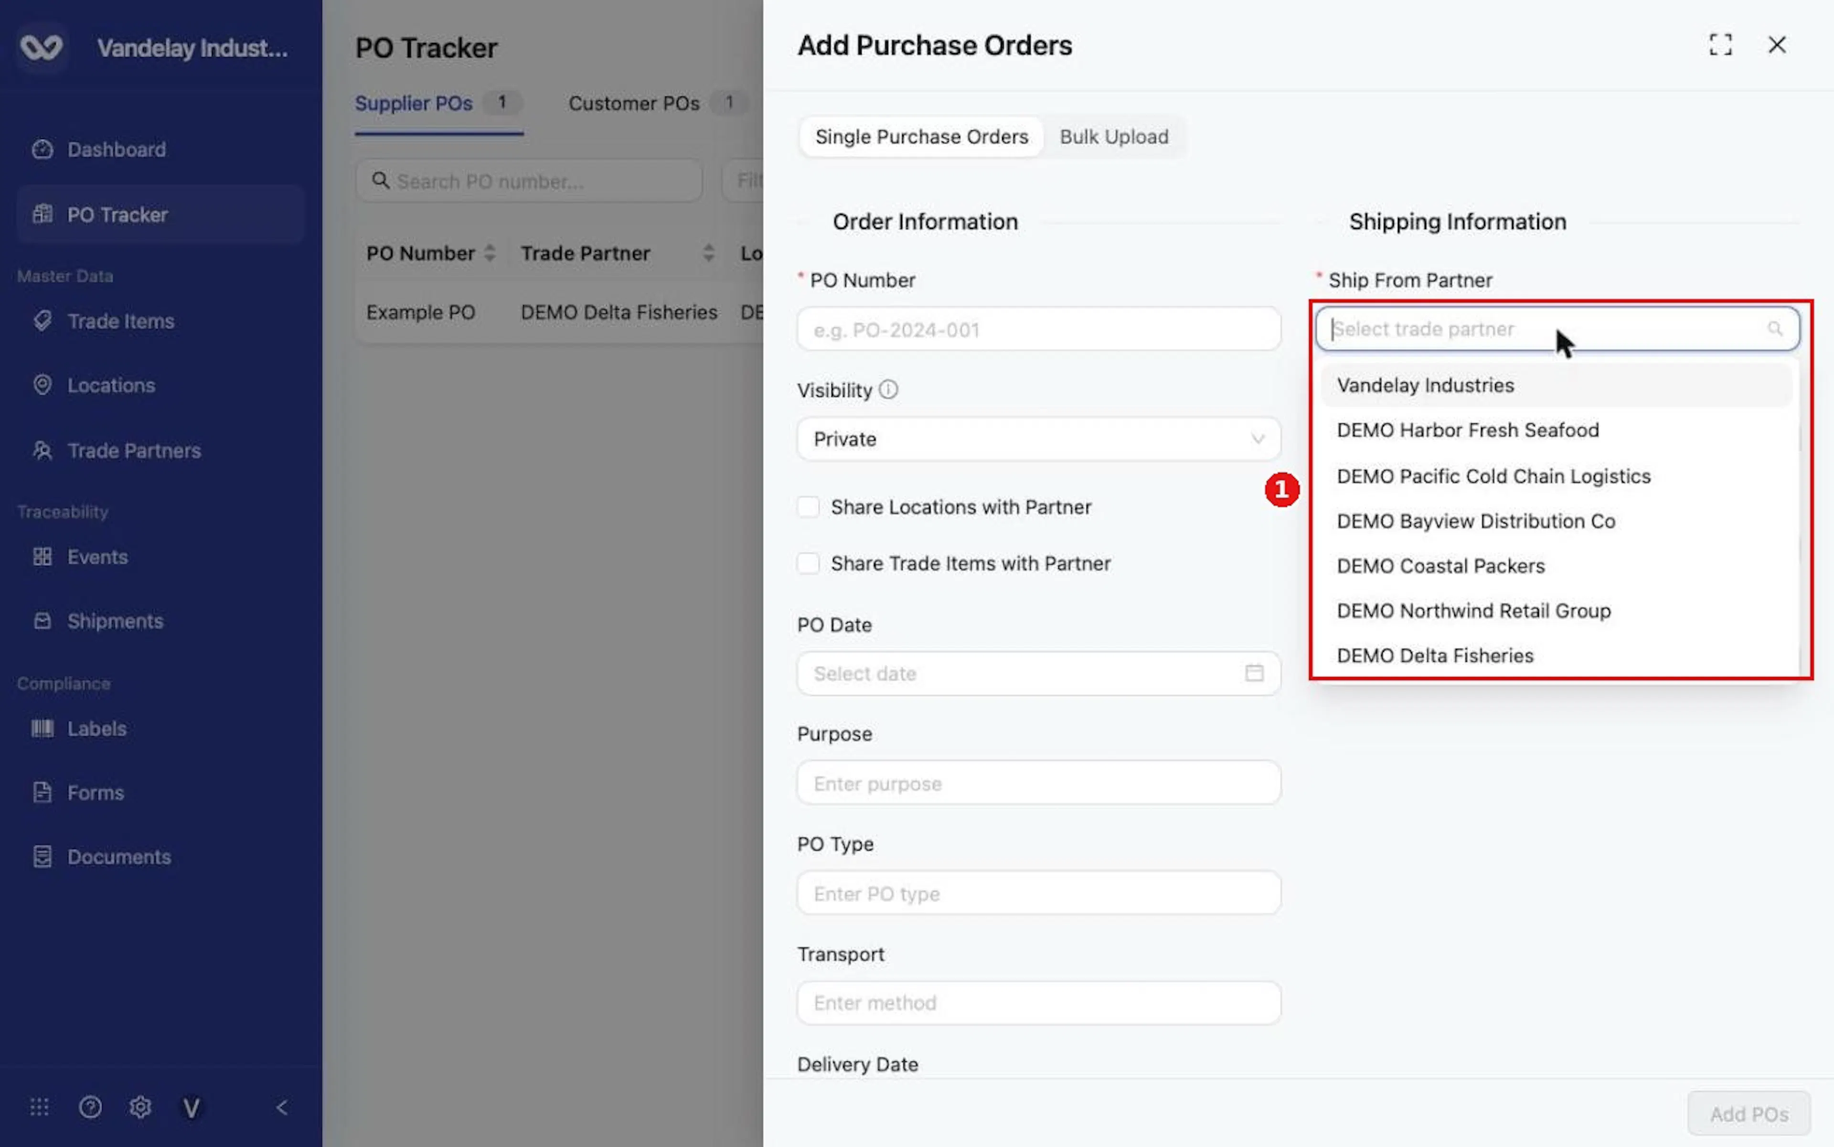Close the Add Purchase Orders panel
The image size is (1834, 1147).
1776,45
